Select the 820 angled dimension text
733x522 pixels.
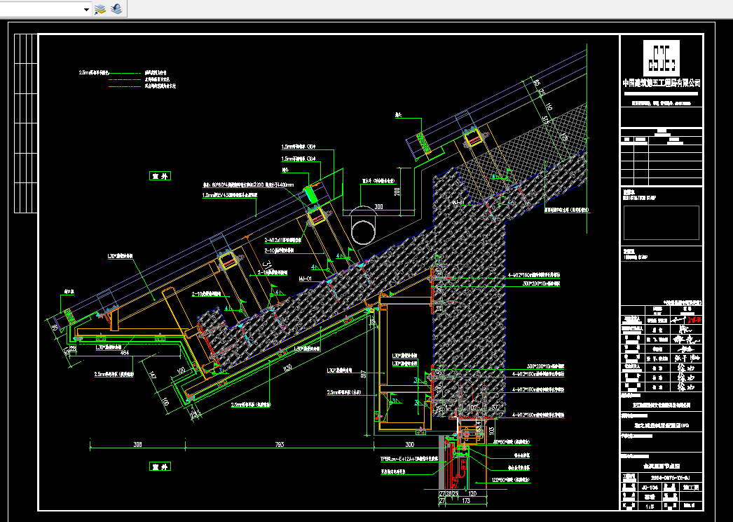(x=288, y=368)
